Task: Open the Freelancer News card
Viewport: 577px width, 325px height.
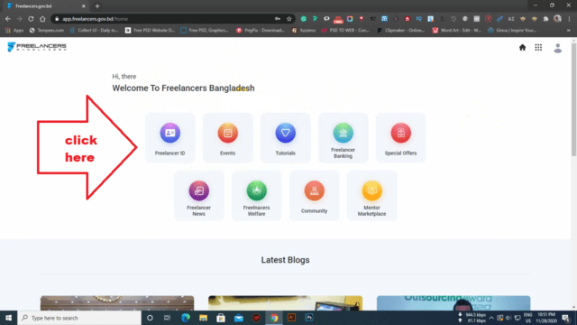Action: point(198,196)
